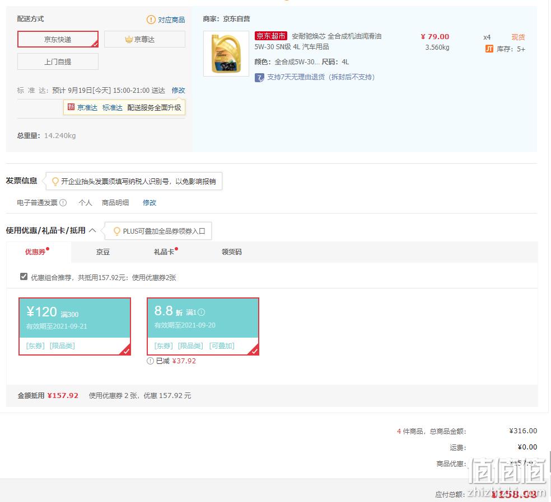
Task: Click info icon beside 已减 ¥37.92
Action: pos(151,361)
